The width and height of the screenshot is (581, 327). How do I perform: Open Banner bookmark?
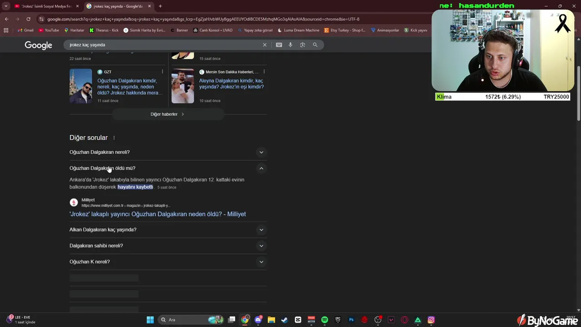[179, 30]
